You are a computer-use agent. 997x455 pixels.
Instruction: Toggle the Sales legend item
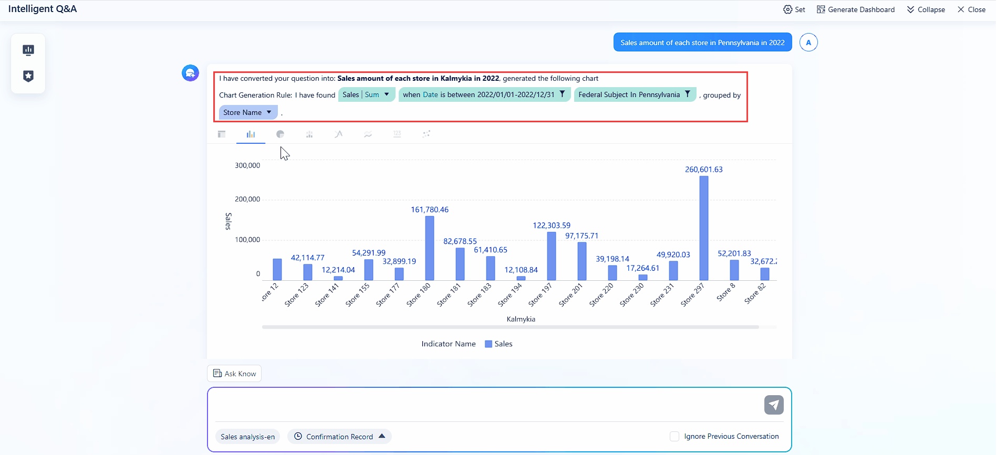[x=498, y=344]
